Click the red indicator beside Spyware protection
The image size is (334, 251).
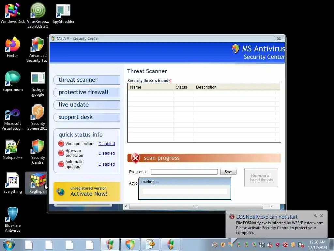tap(61, 153)
